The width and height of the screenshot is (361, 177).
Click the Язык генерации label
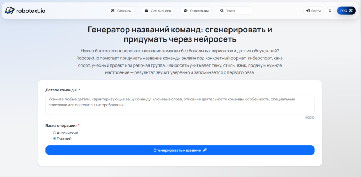click(x=61, y=126)
